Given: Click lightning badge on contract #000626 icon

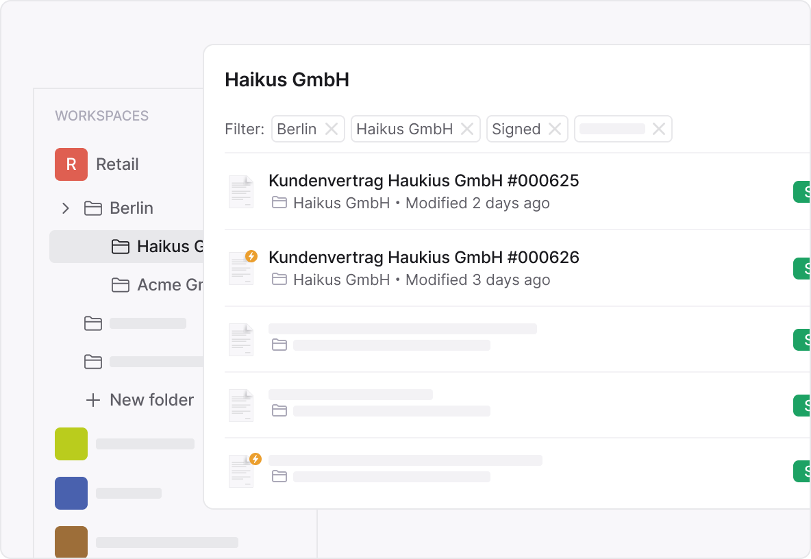Looking at the screenshot, I should point(251,256).
